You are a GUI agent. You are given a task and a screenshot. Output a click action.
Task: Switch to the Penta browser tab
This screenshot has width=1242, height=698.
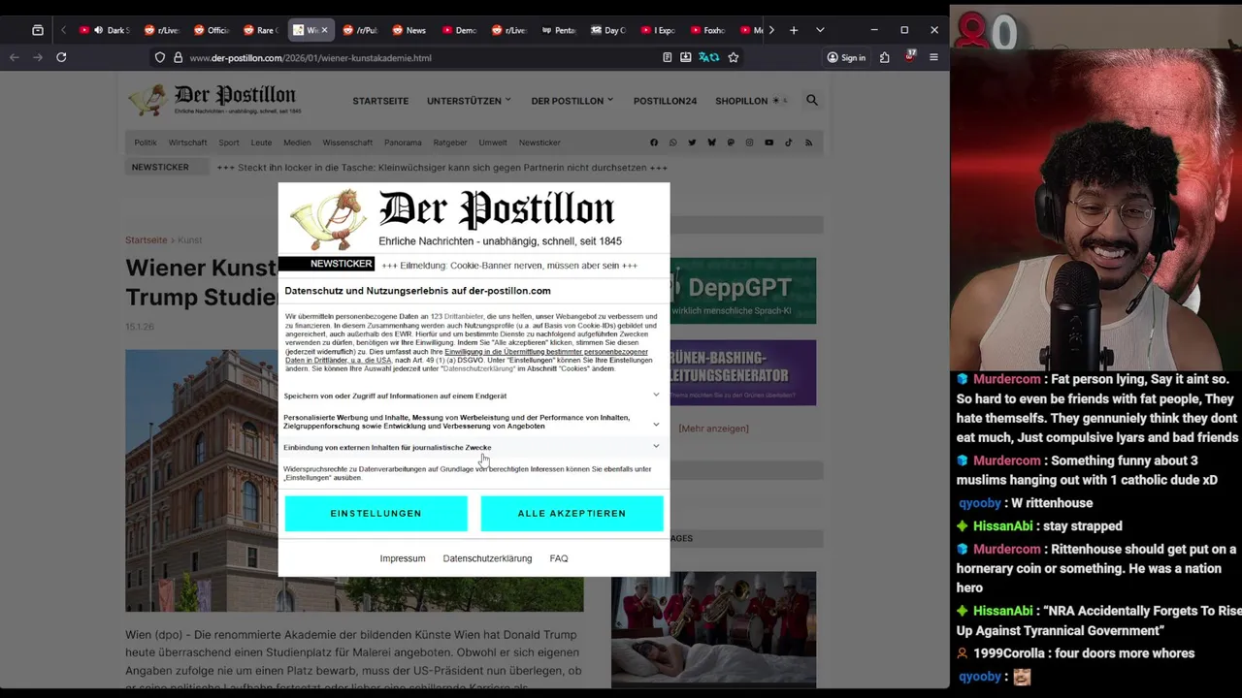[557, 30]
